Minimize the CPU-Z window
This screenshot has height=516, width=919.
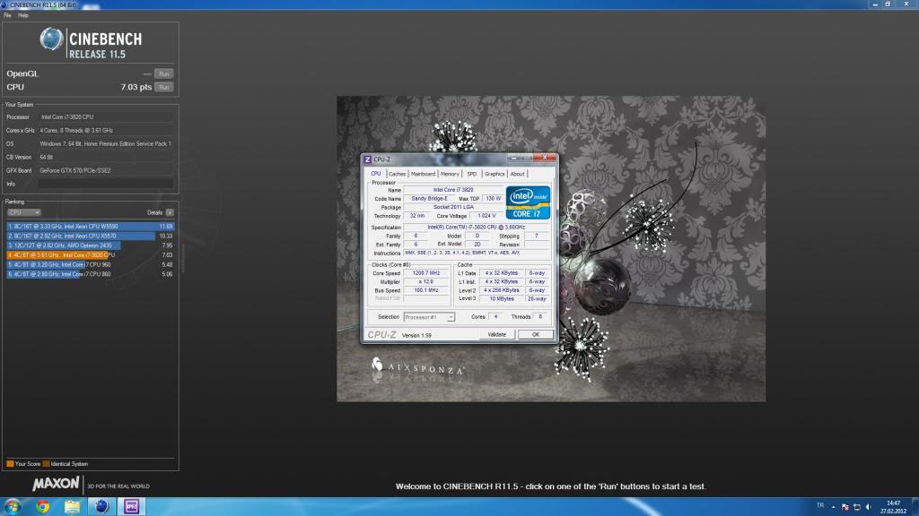514,158
